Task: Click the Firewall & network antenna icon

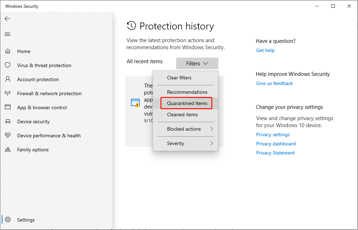Action: [8, 93]
